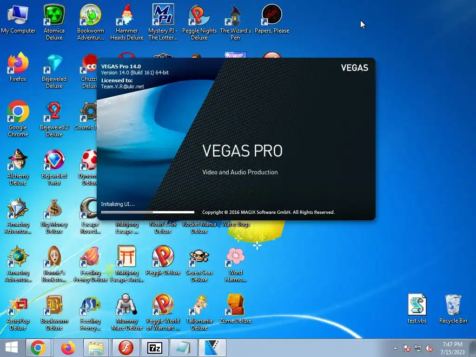
Task: Click the Big Money Deluxe icon
Action: click(x=54, y=216)
